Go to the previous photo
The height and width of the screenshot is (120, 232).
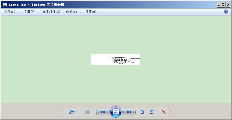[103, 112]
